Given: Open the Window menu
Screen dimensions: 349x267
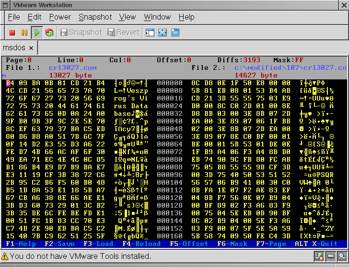Looking at the screenshot, I should pyautogui.click(x=157, y=17).
